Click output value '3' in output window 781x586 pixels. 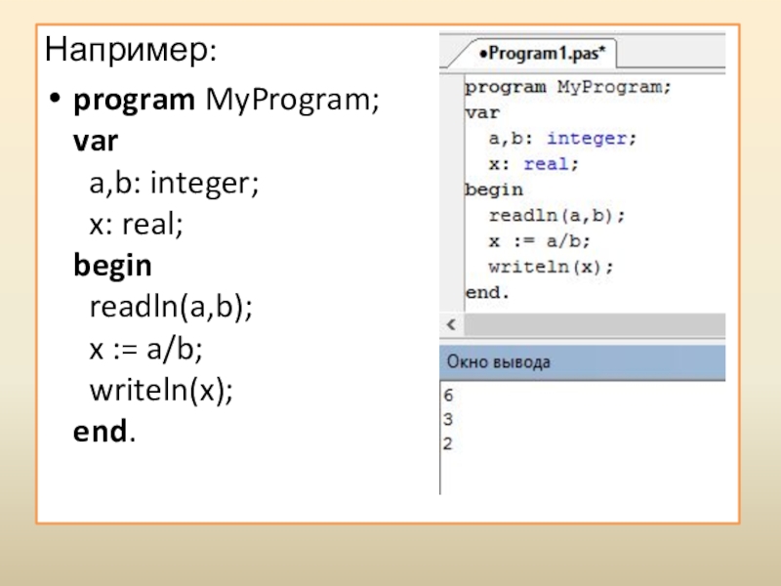click(448, 420)
